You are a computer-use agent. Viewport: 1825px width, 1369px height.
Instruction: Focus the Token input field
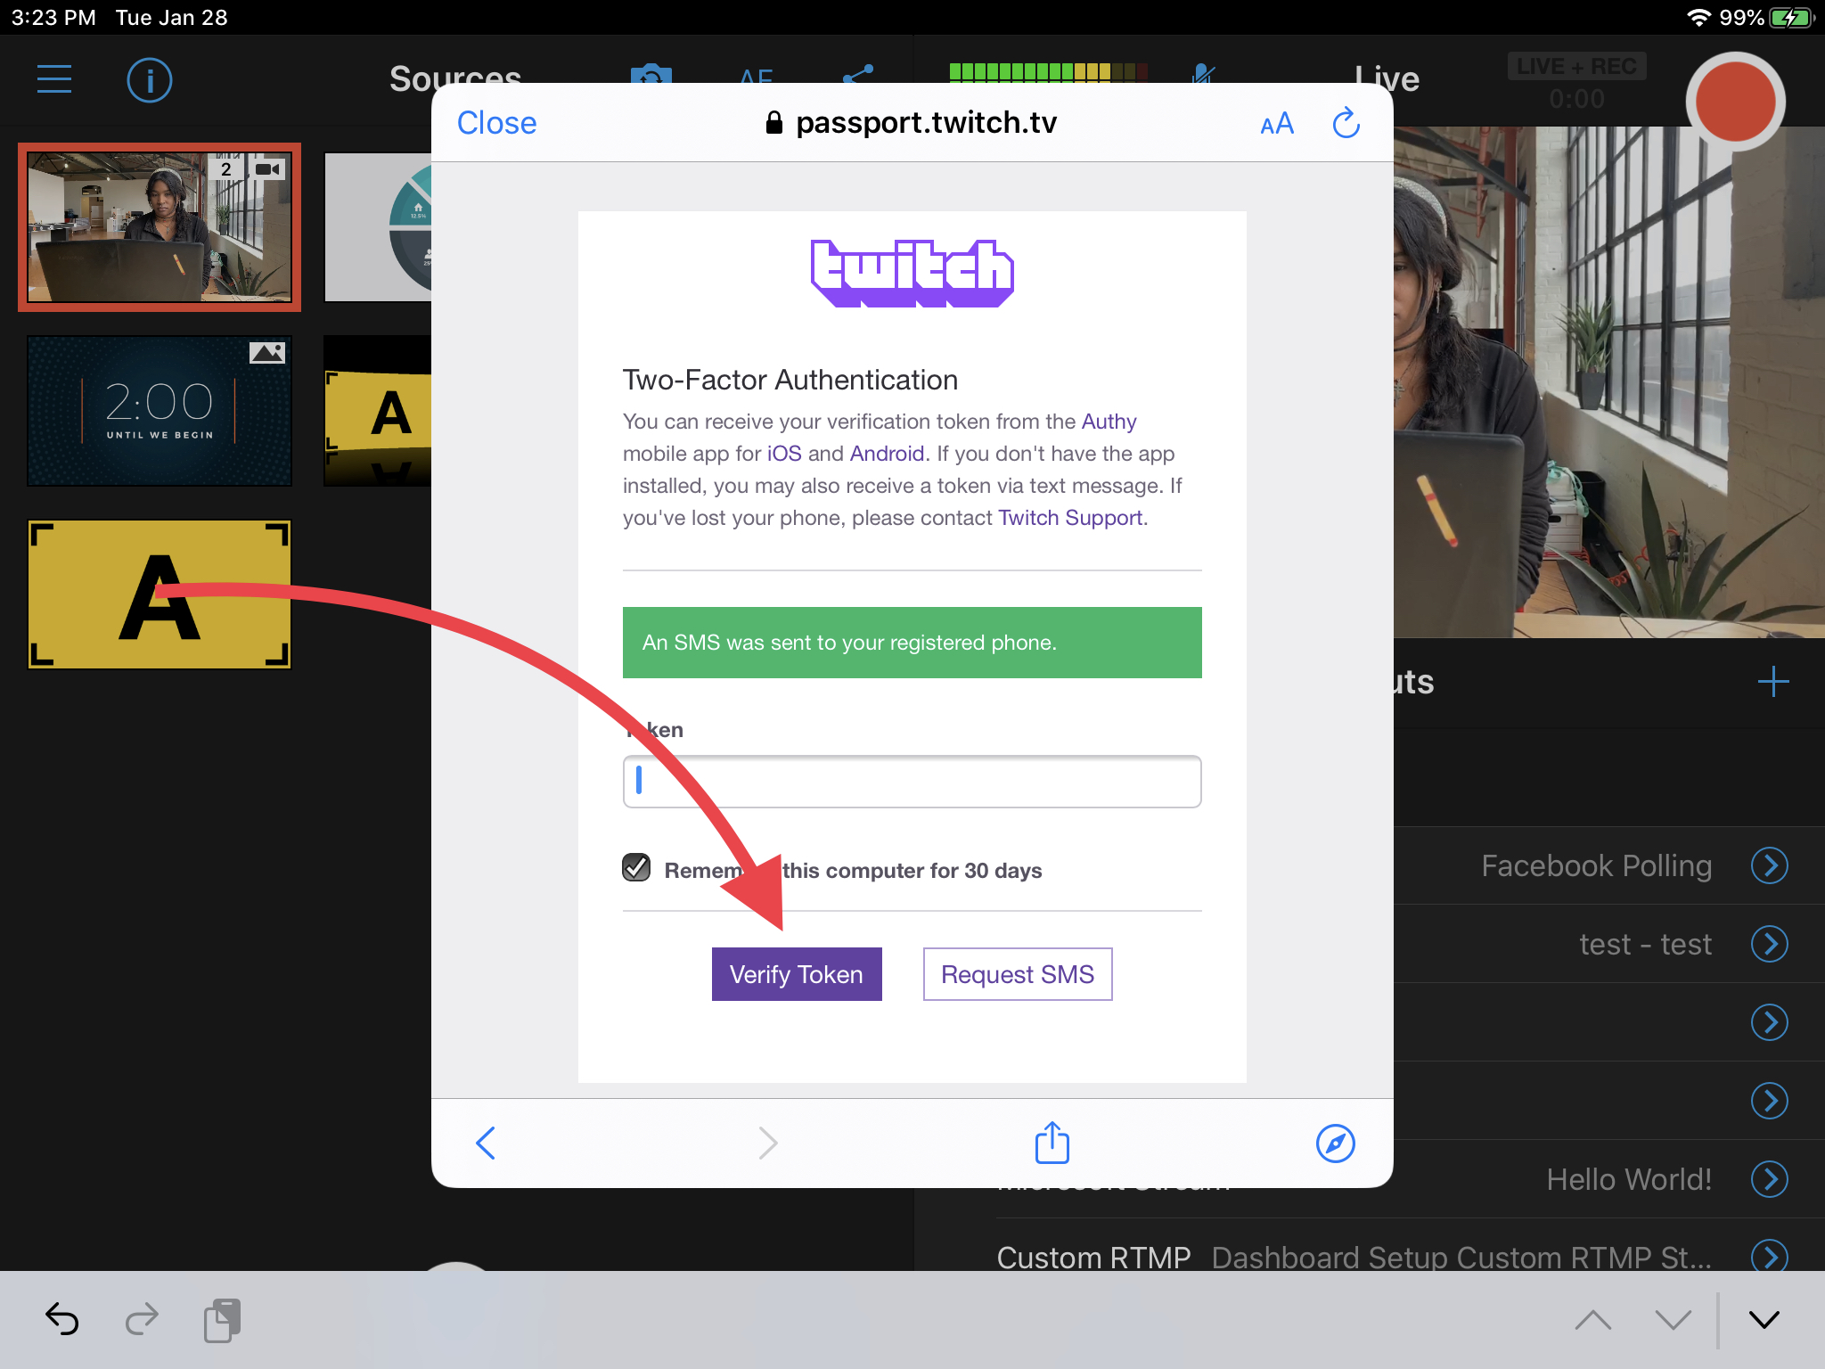pyautogui.click(x=912, y=782)
